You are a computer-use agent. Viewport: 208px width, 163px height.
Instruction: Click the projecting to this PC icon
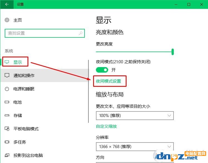pos(7,155)
